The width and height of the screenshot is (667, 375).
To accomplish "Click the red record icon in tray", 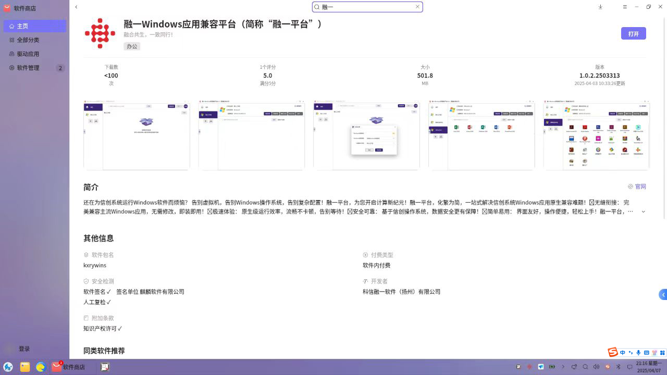I will click(529, 367).
